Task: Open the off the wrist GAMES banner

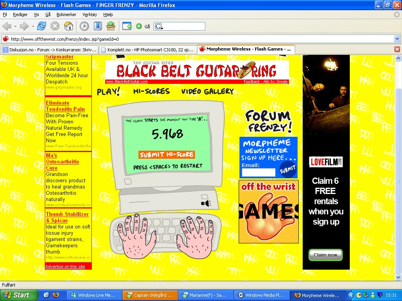Action: pyautogui.click(x=269, y=212)
